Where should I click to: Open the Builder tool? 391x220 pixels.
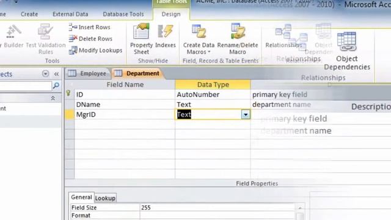coord(13,36)
